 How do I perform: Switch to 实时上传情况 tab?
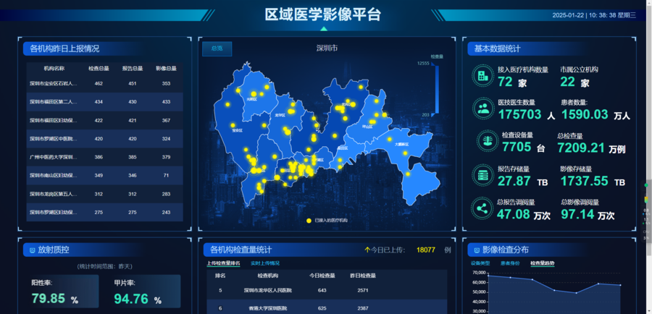(265, 263)
